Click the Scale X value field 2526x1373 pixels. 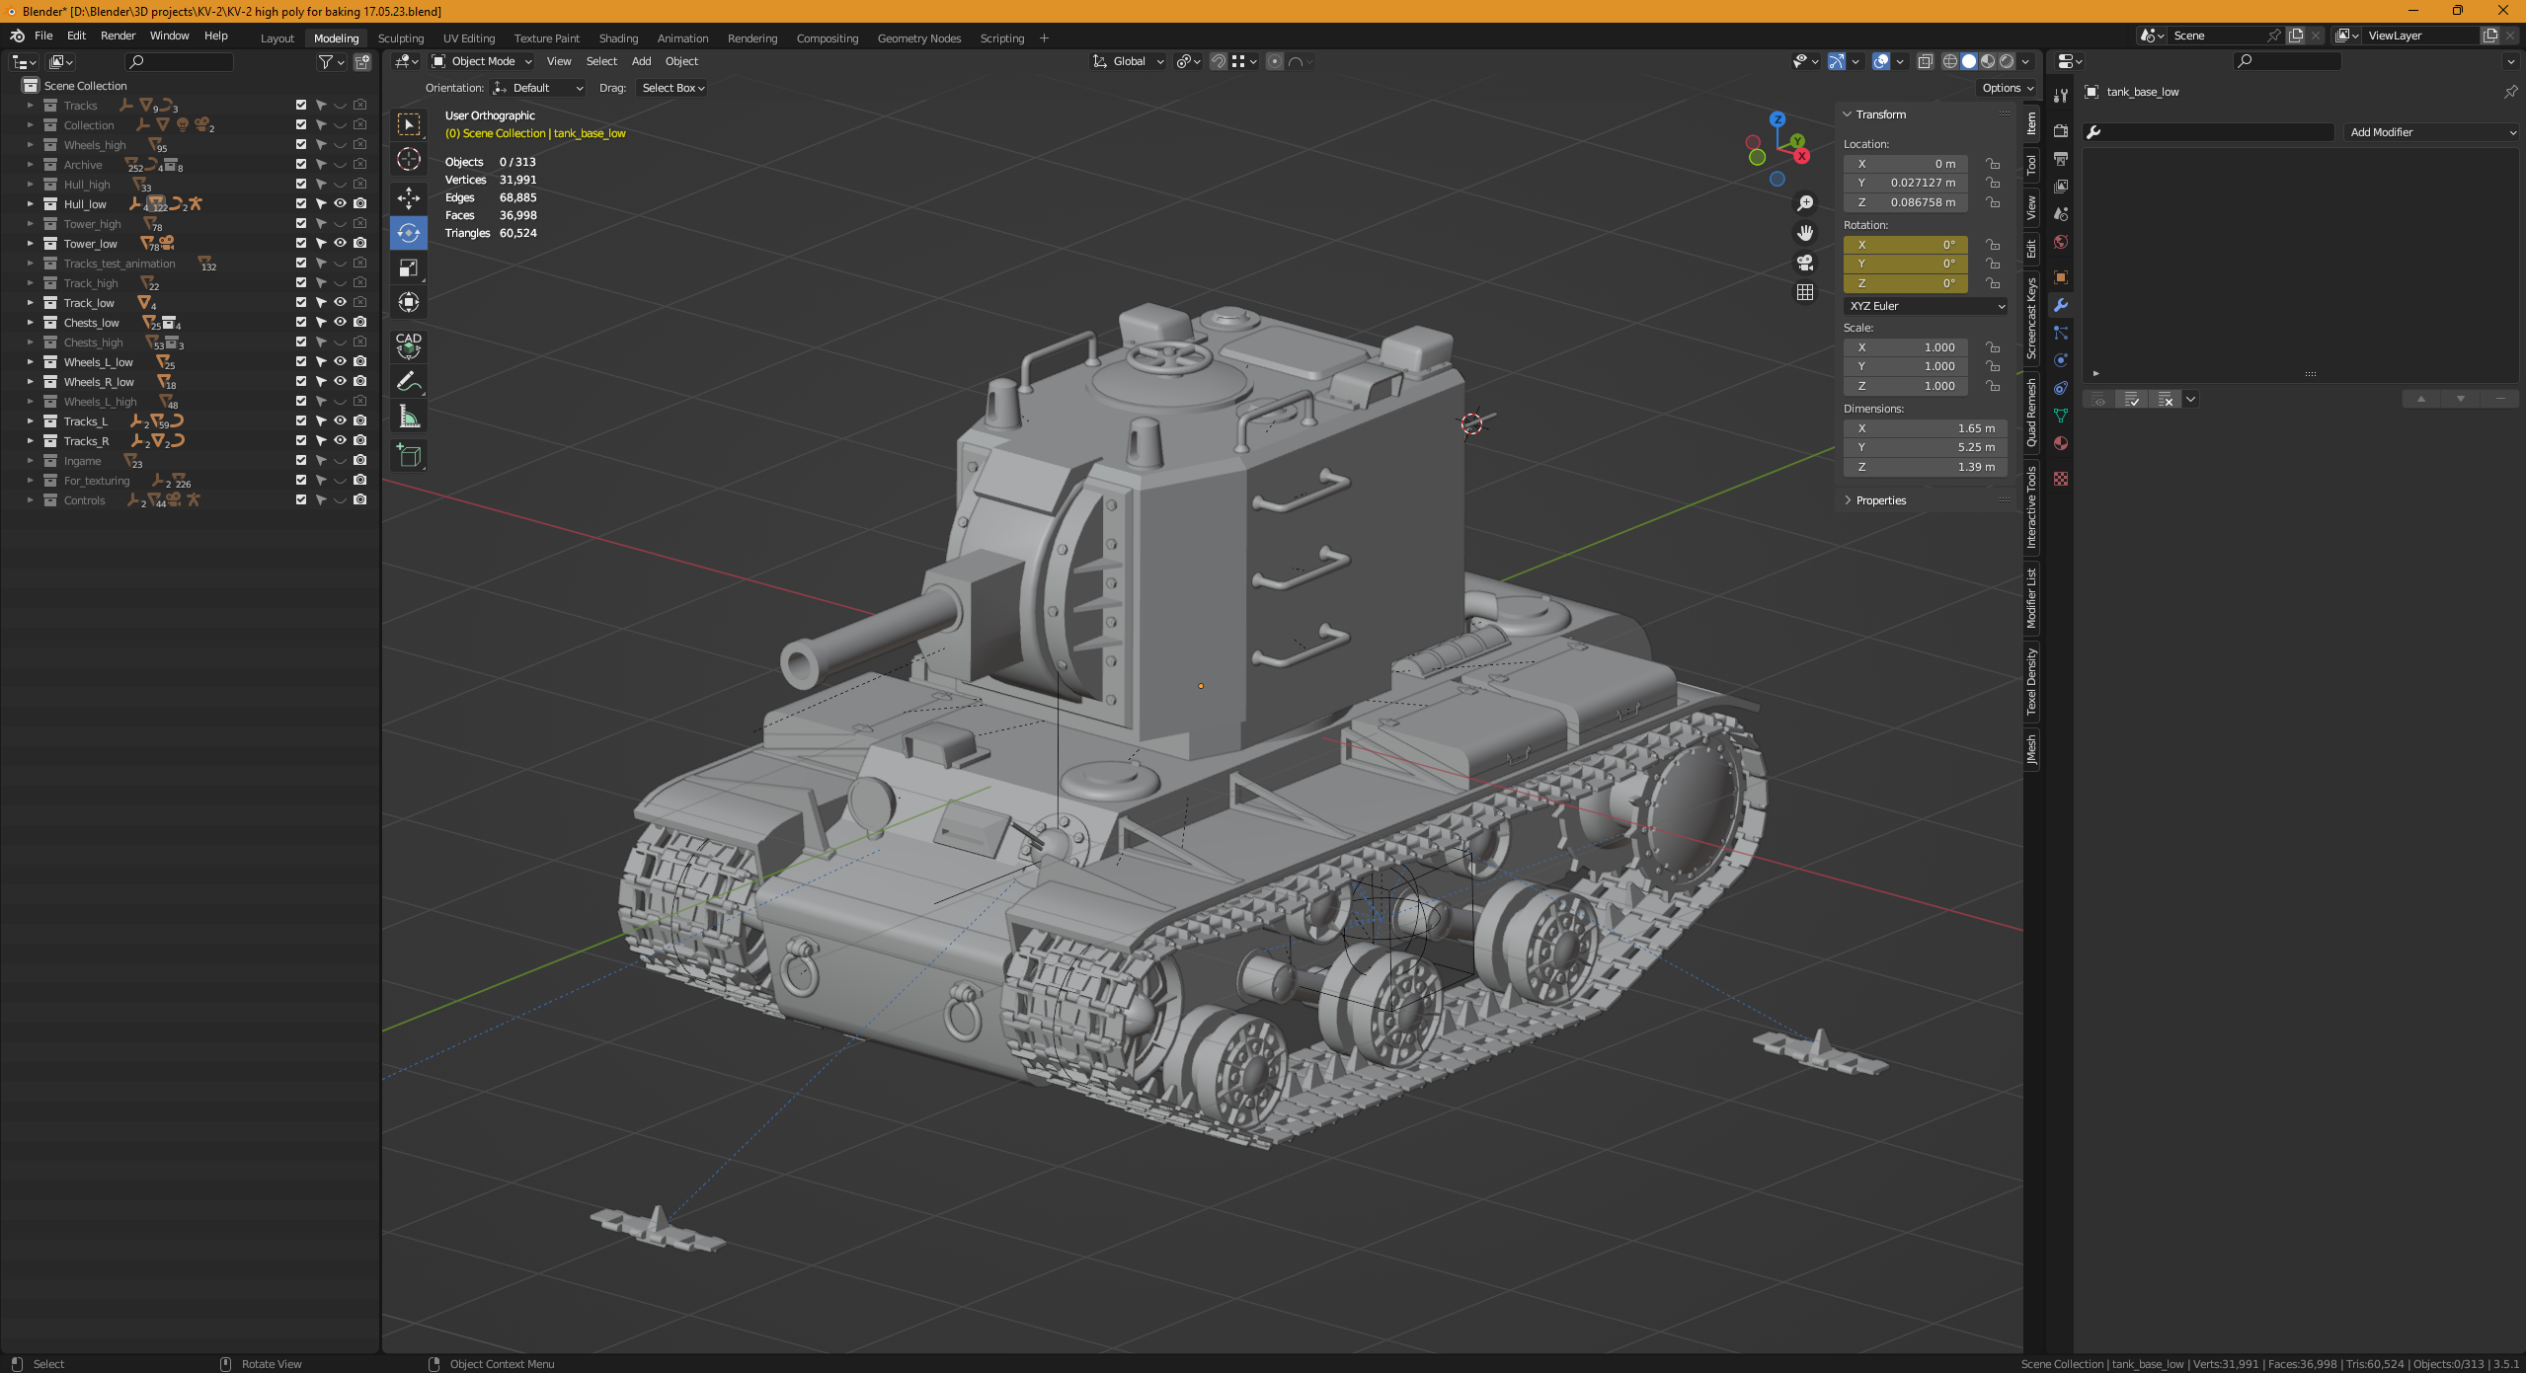tap(1905, 347)
